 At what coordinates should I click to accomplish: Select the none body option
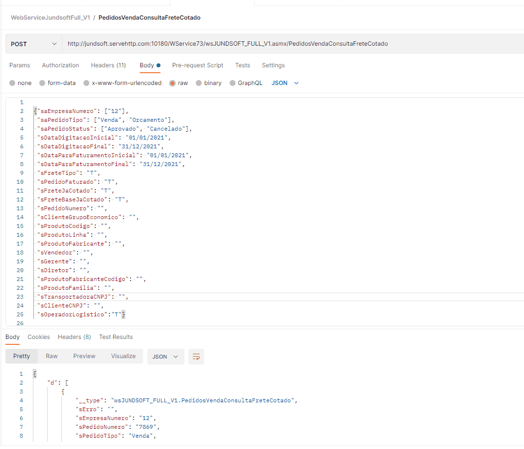click(x=12, y=83)
